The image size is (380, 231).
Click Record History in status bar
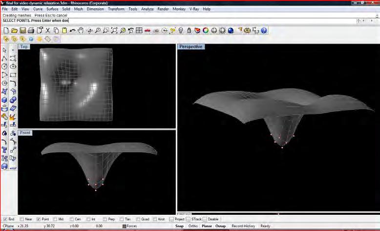click(x=243, y=226)
